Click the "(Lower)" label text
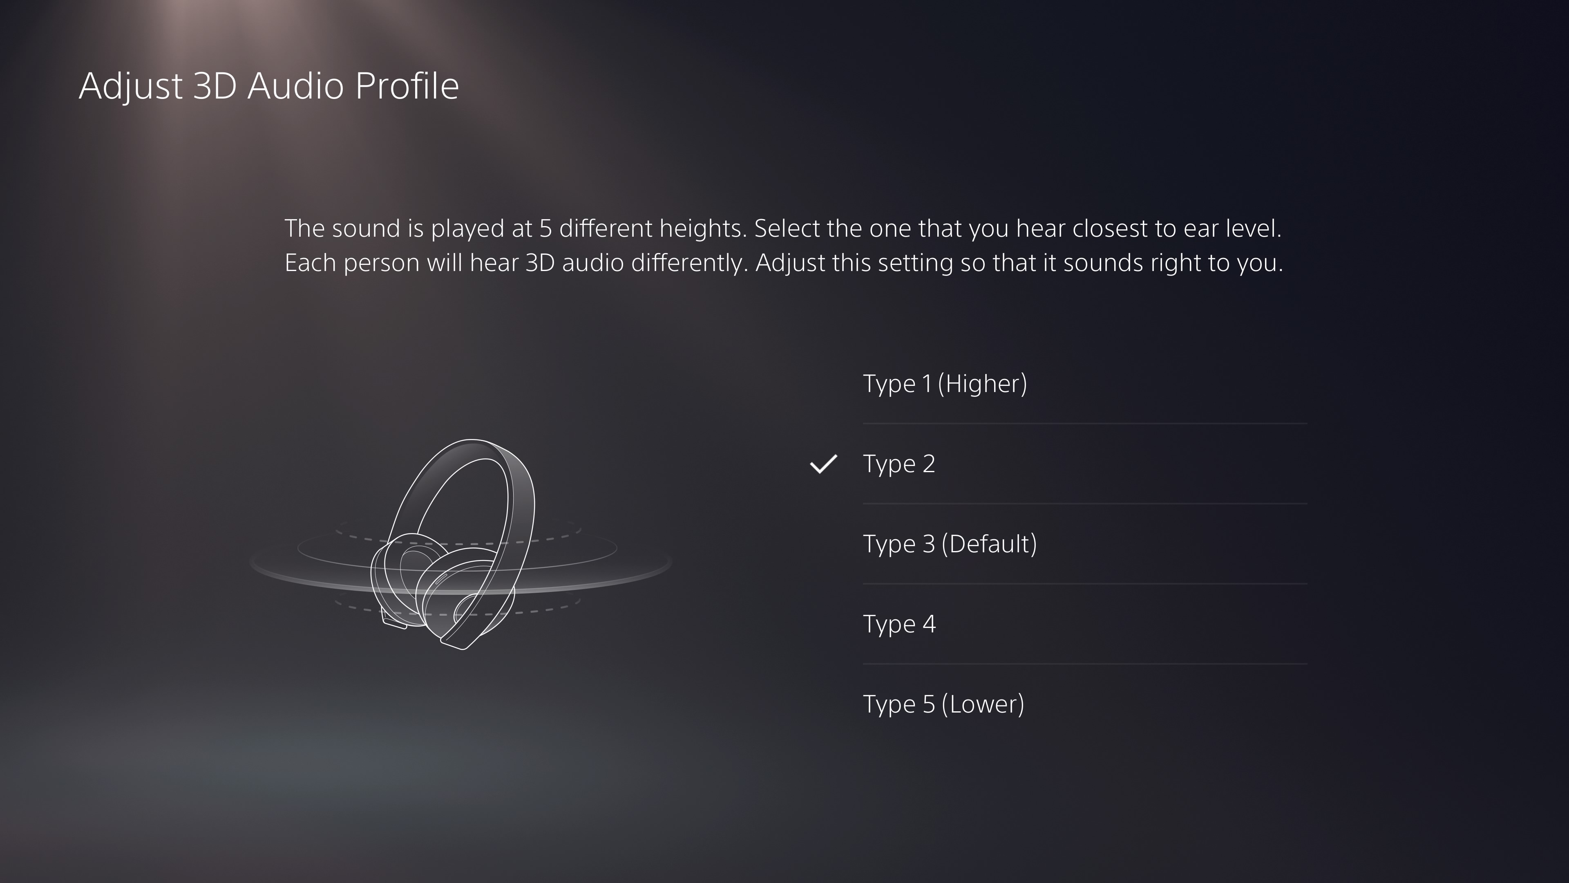1569x883 pixels. tap(983, 704)
